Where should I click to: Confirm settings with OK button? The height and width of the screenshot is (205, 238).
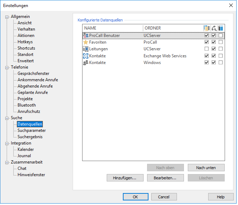[x=135, y=197]
